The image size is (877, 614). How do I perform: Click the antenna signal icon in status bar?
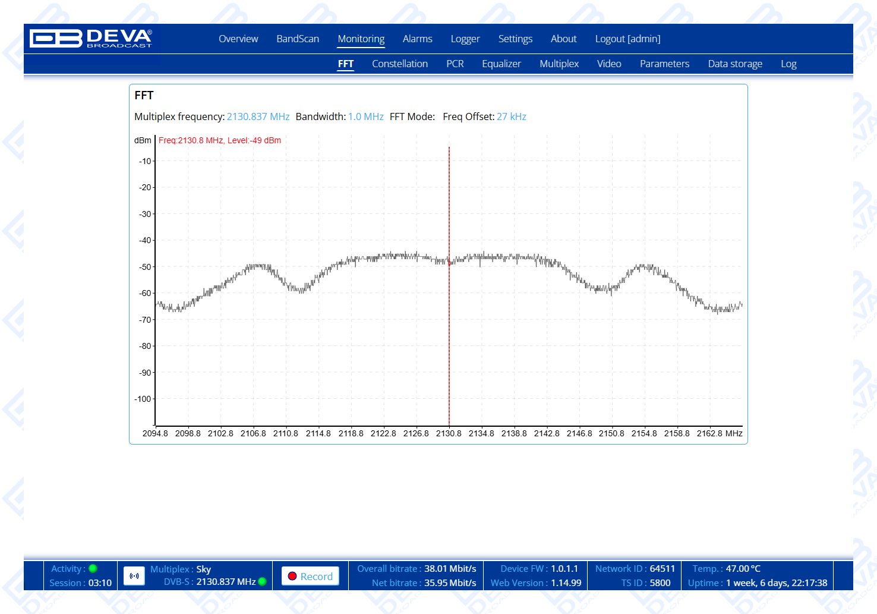tap(134, 576)
